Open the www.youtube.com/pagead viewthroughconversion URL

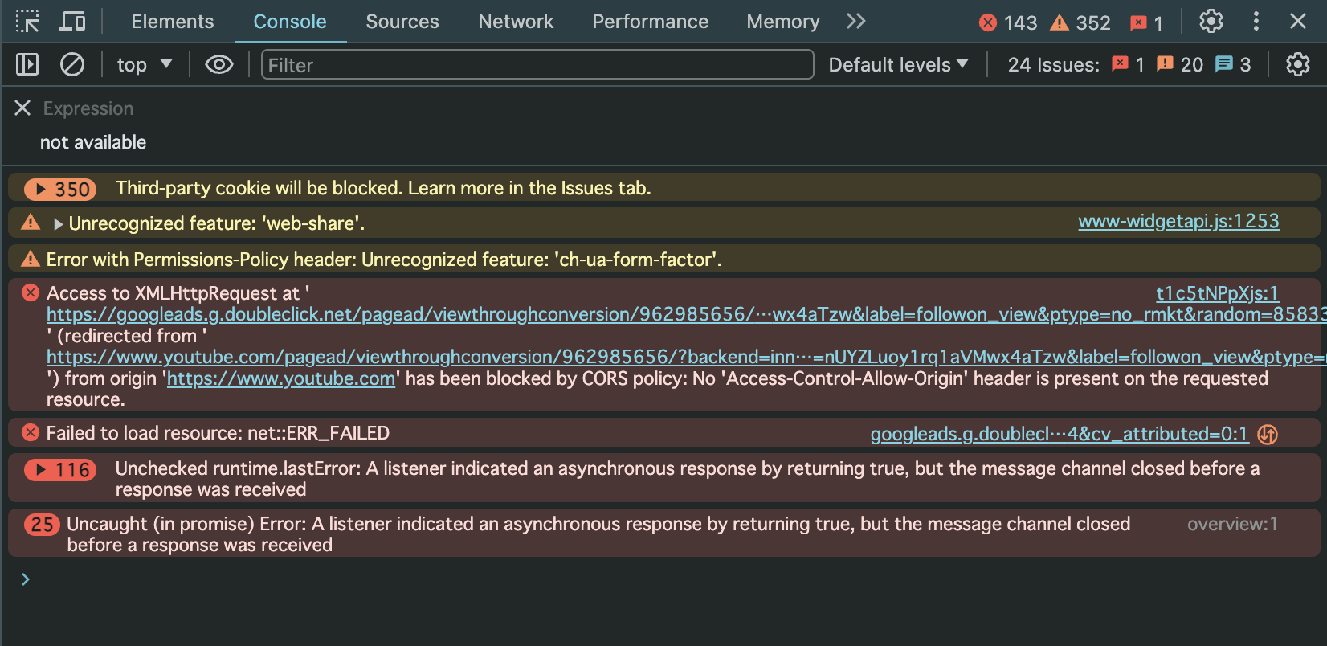[686, 357]
